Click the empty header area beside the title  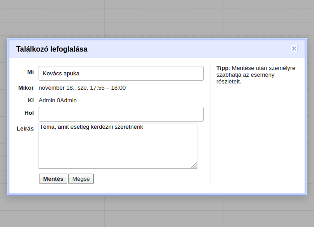click(188, 49)
